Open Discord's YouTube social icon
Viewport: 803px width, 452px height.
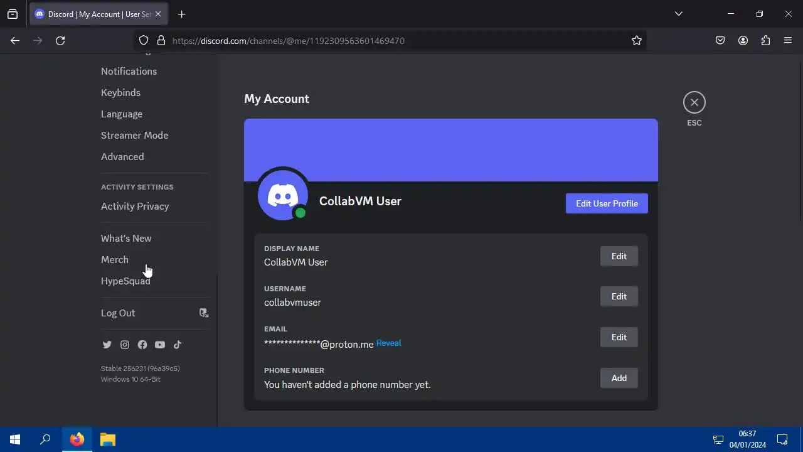click(160, 345)
